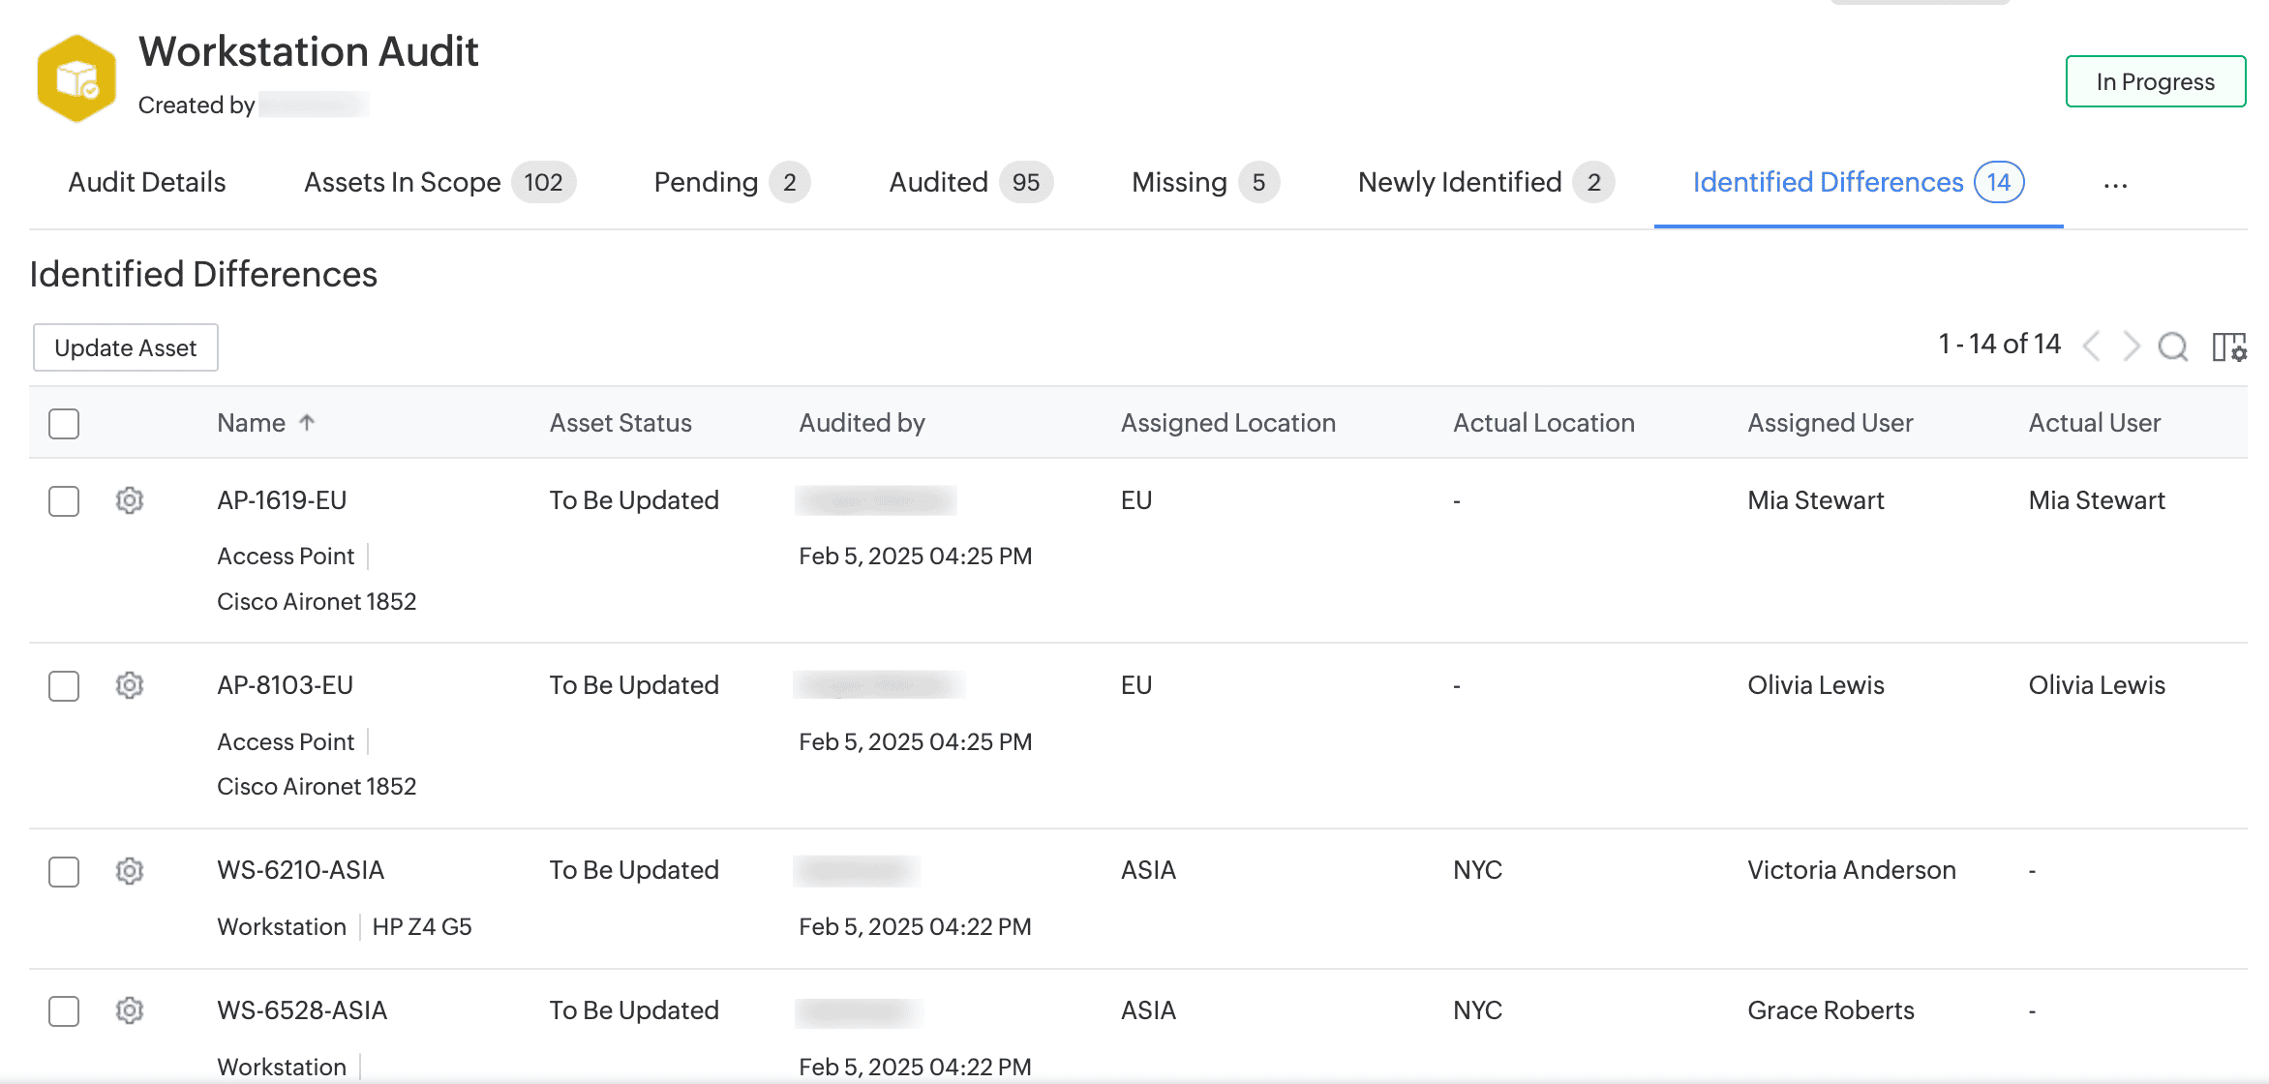Click the search icon above the table

2172,346
